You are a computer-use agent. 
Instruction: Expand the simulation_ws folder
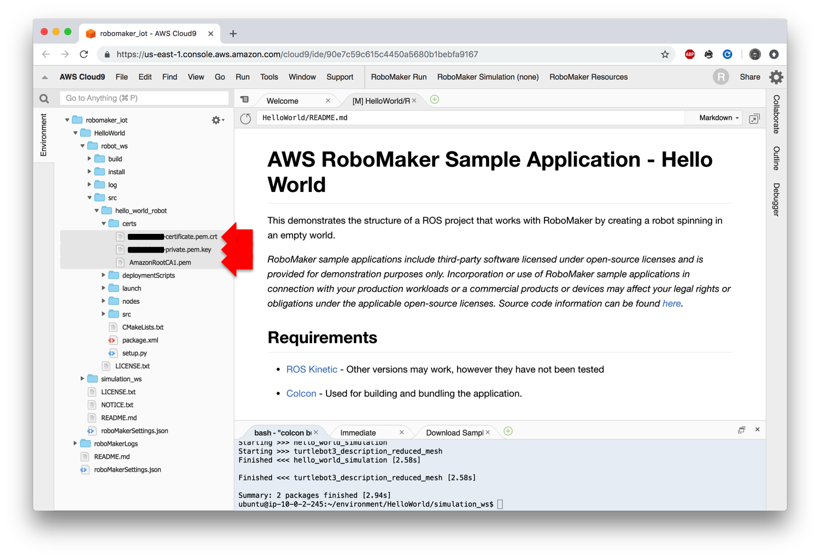[83, 378]
